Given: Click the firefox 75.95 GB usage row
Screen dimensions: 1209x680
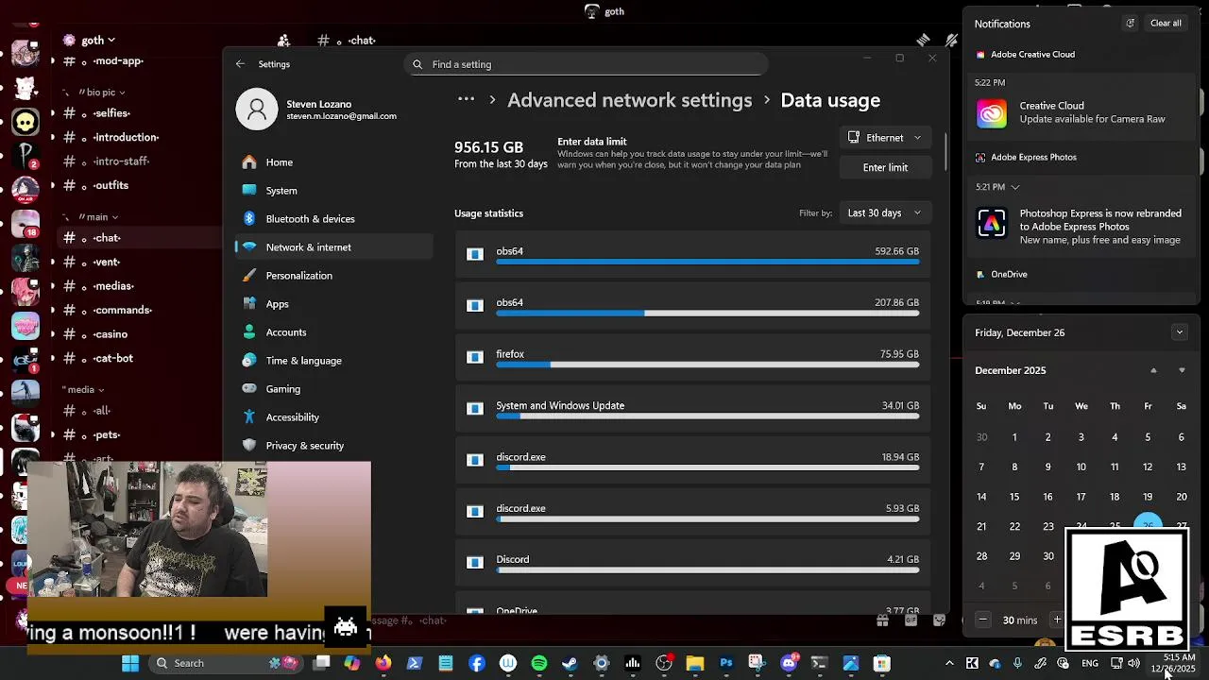Looking at the screenshot, I should pyautogui.click(x=692, y=357).
